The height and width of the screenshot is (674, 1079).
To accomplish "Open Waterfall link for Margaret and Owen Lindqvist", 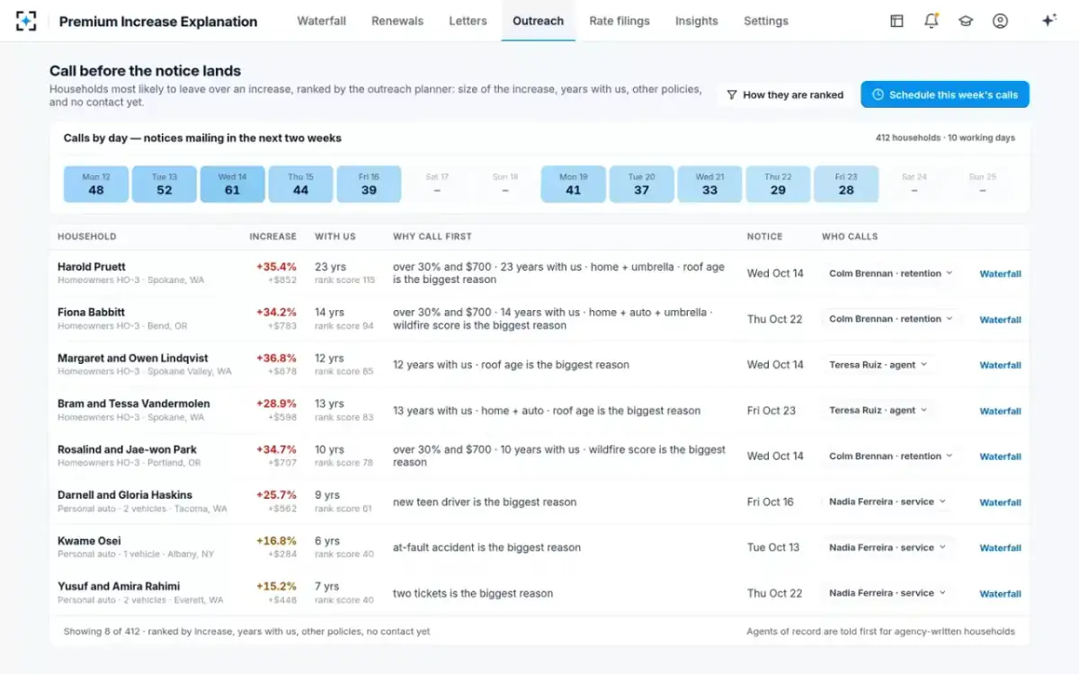I will (1000, 366).
